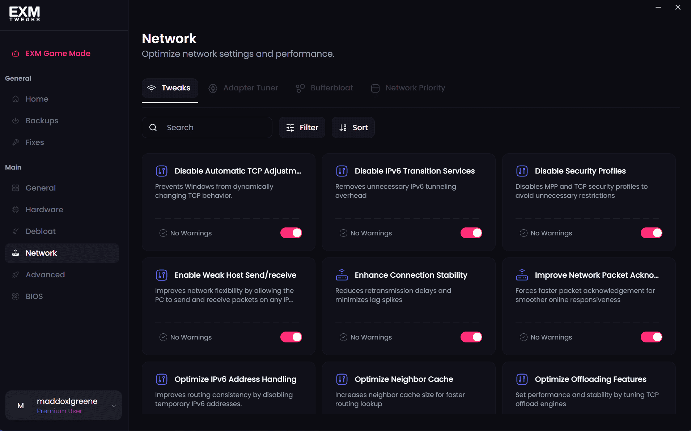Click the EXM Game Mode icon
Viewport: 691px width, 431px height.
[x=16, y=54]
